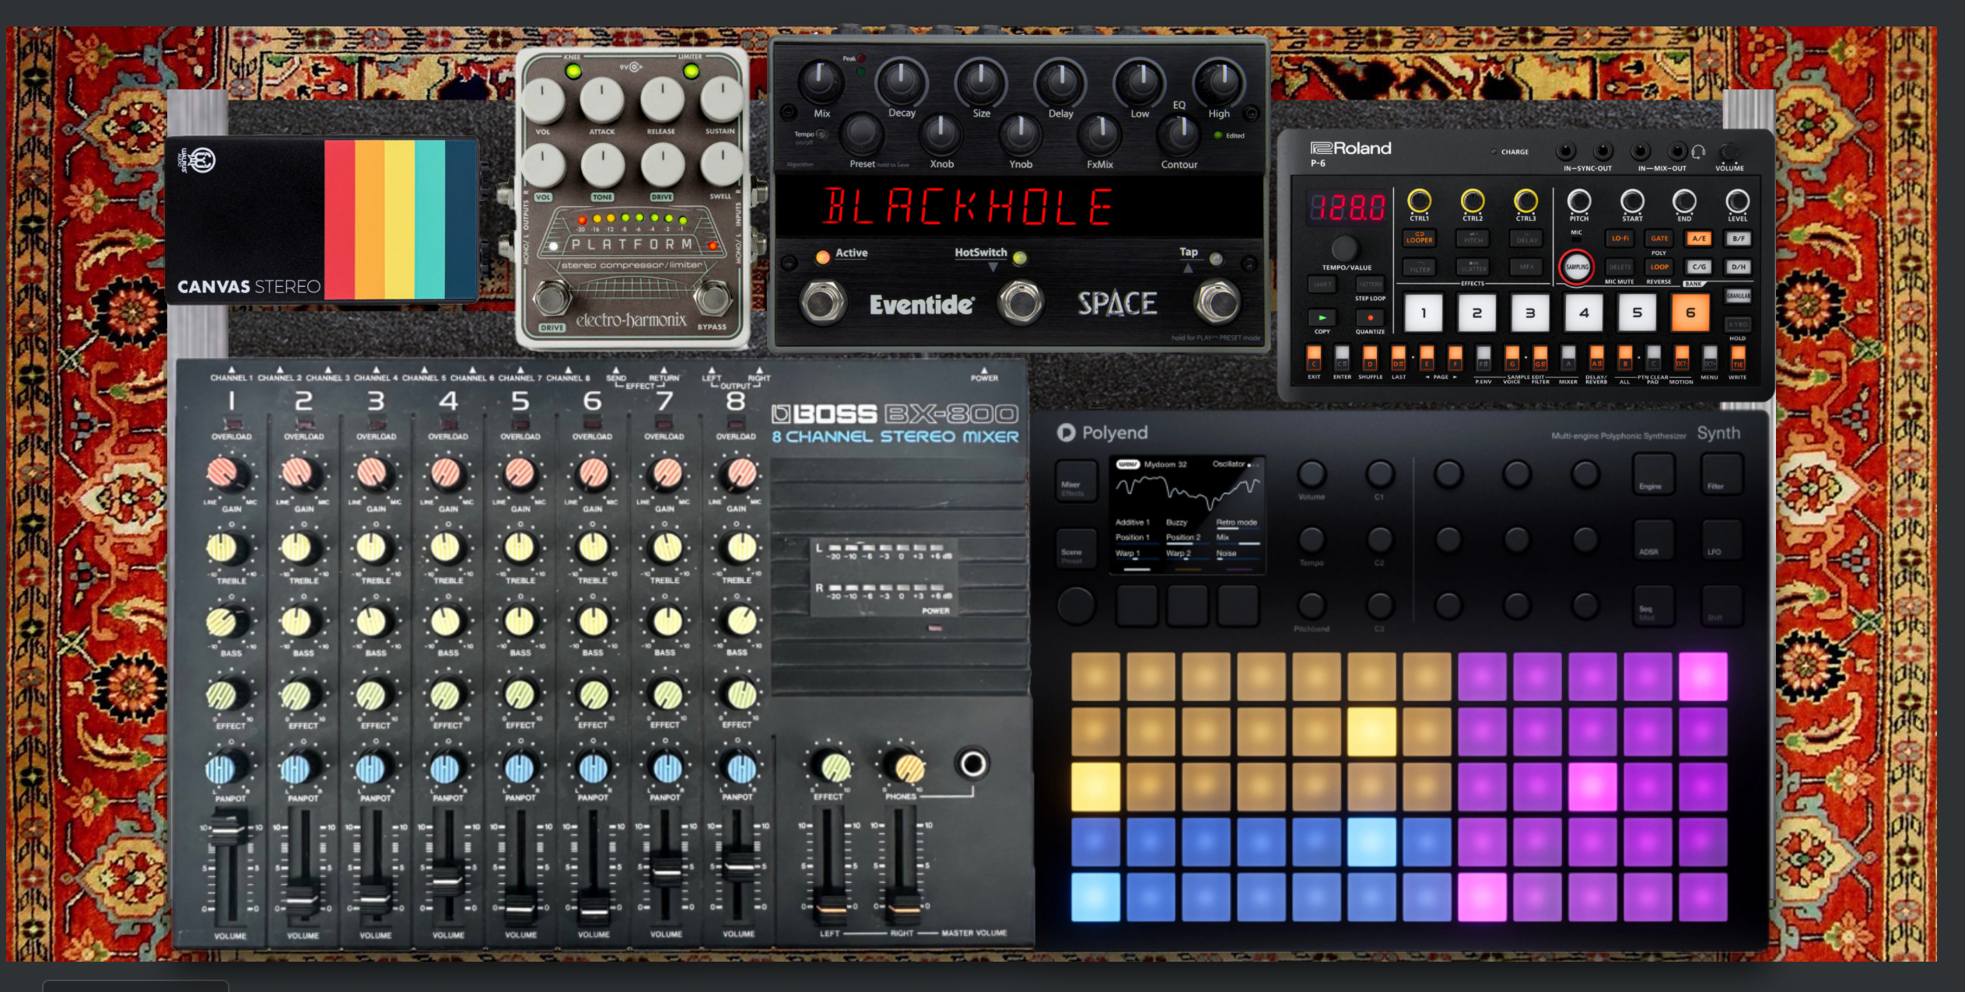Select the LO-Fi button on the P-6

click(x=1620, y=238)
